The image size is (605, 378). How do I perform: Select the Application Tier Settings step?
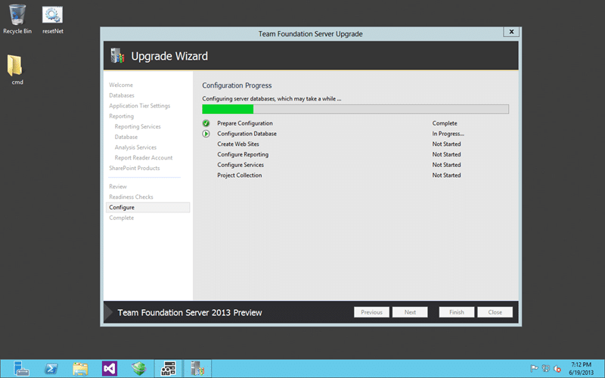139,106
